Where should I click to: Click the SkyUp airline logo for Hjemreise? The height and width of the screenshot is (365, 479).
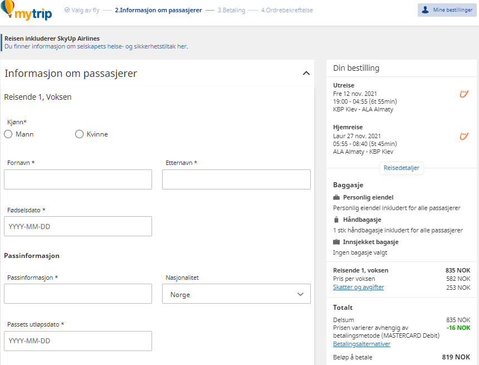click(464, 136)
